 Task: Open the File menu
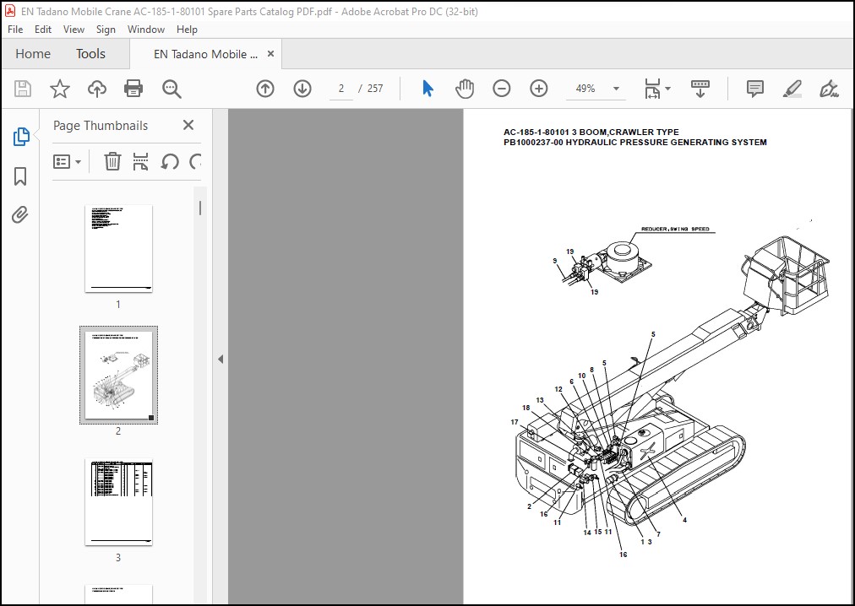point(15,30)
